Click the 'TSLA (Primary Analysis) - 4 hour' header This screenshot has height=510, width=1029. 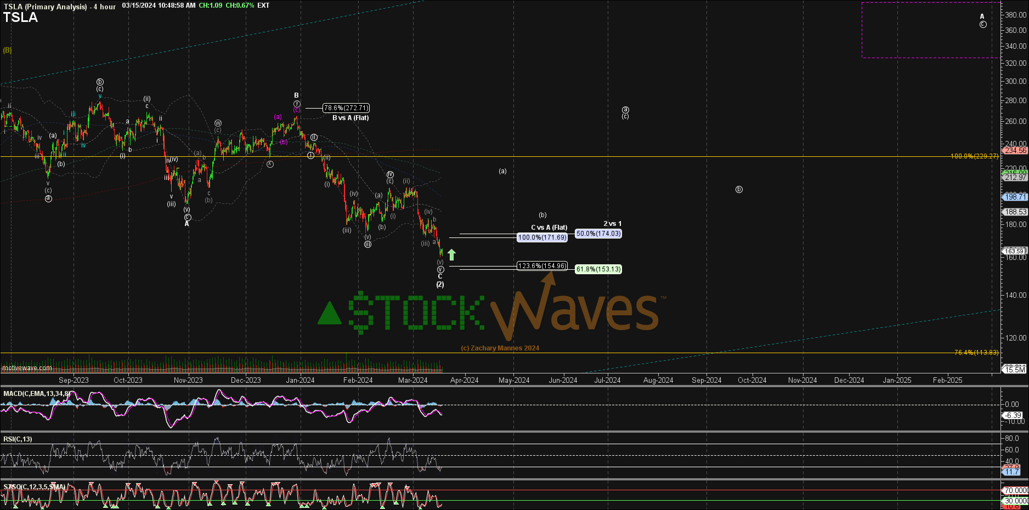(x=59, y=7)
